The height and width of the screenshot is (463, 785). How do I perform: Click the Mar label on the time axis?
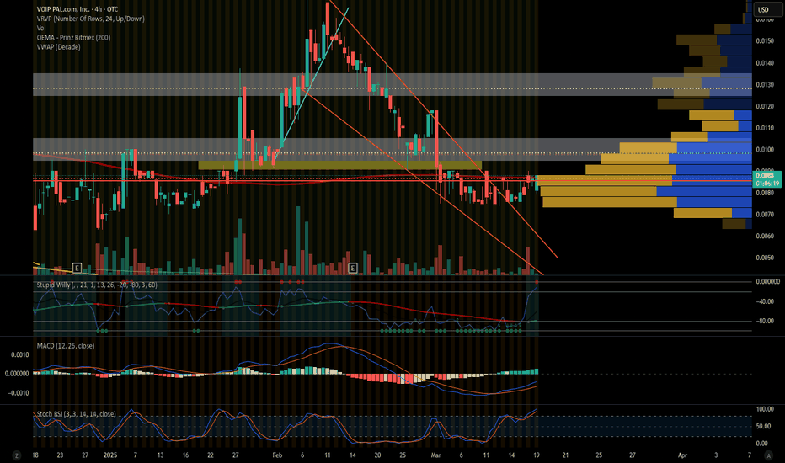click(x=435, y=455)
